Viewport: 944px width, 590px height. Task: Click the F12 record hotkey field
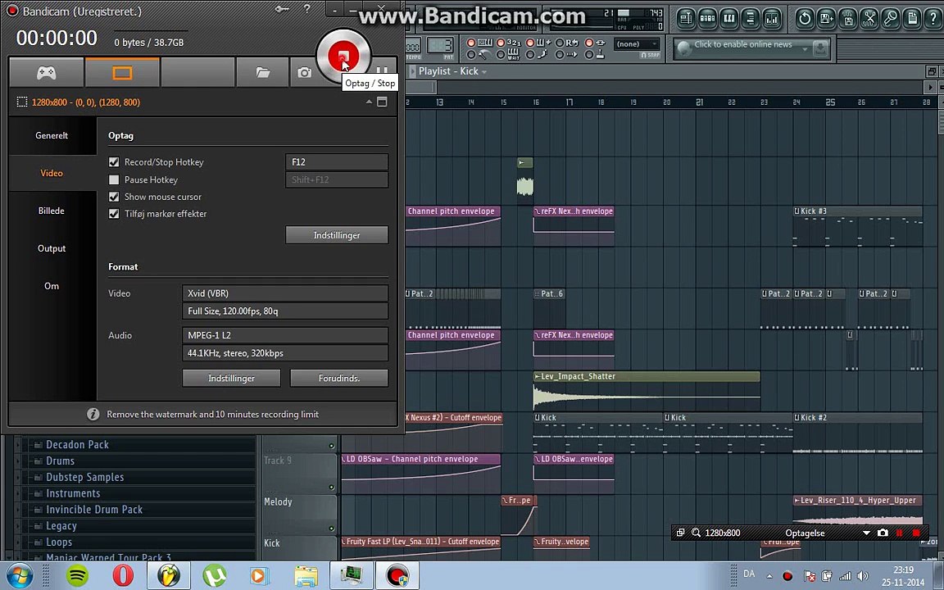[337, 162]
